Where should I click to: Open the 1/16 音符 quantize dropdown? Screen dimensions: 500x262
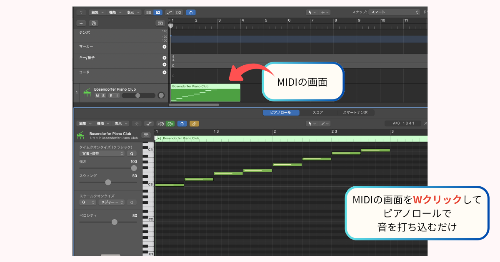[x=102, y=153]
